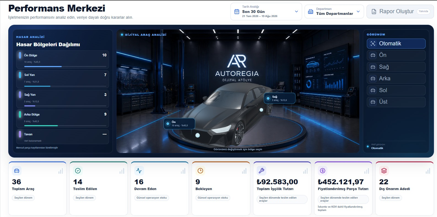Open the Tüm Departmanlar dropdown

click(x=334, y=12)
